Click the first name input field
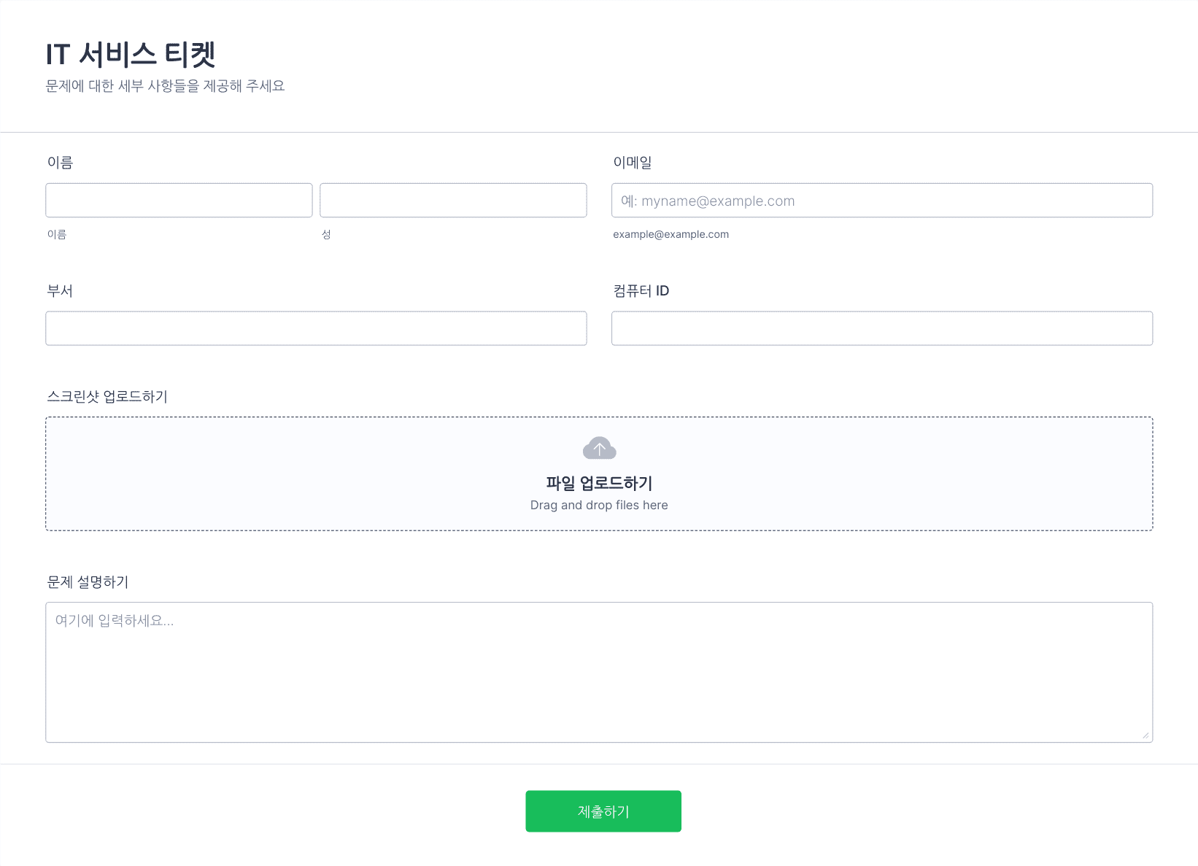The image size is (1198, 866). point(179,200)
